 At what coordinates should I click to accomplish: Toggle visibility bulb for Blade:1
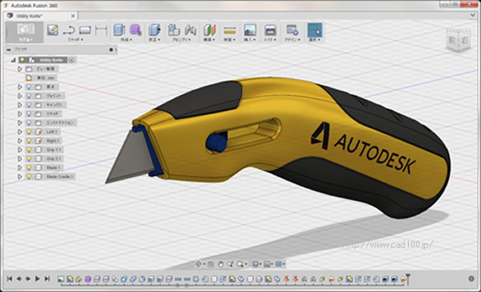[x=29, y=168]
